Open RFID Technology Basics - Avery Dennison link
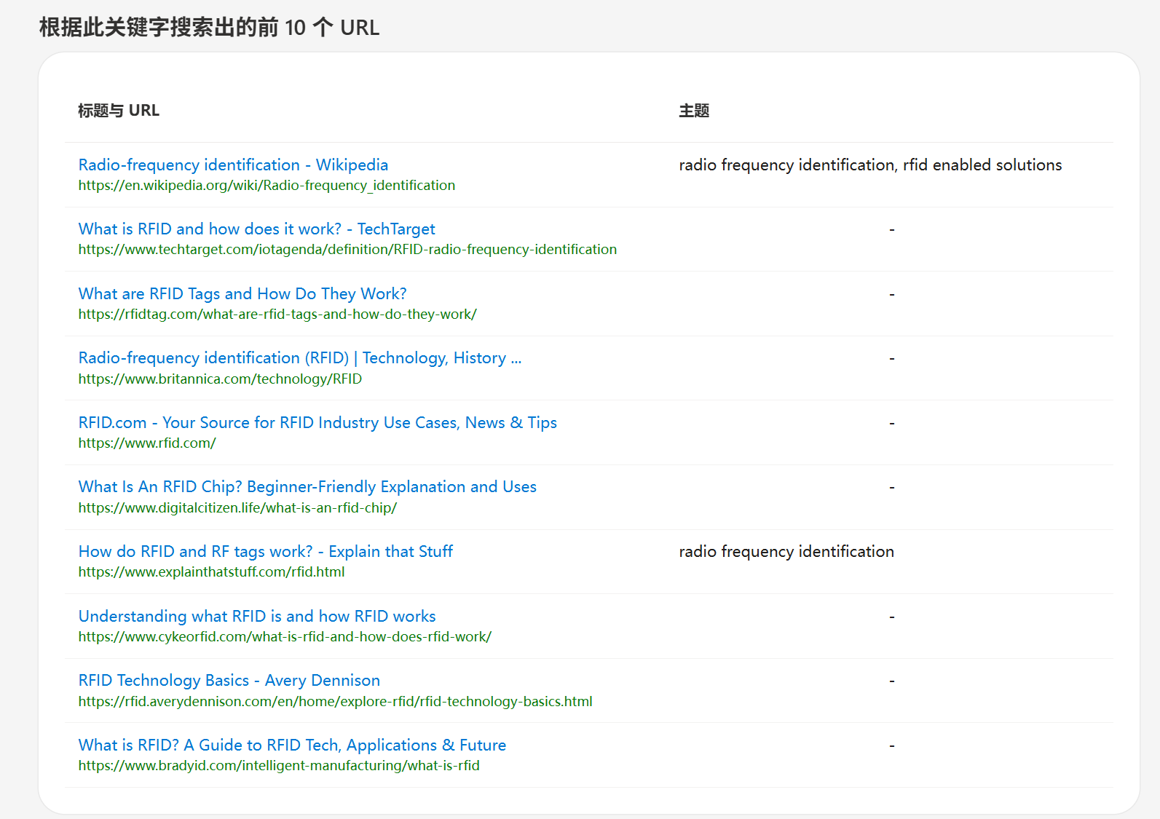The image size is (1160, 819). 229,681
